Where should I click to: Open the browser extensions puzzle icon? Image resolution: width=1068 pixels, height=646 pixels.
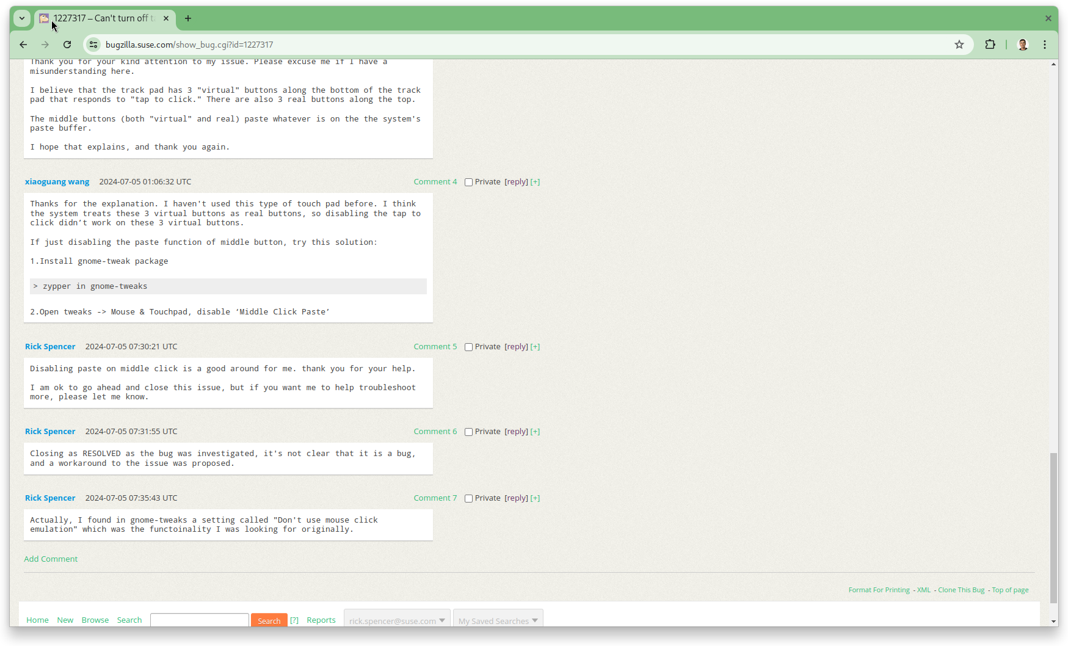tap(990, 45)
